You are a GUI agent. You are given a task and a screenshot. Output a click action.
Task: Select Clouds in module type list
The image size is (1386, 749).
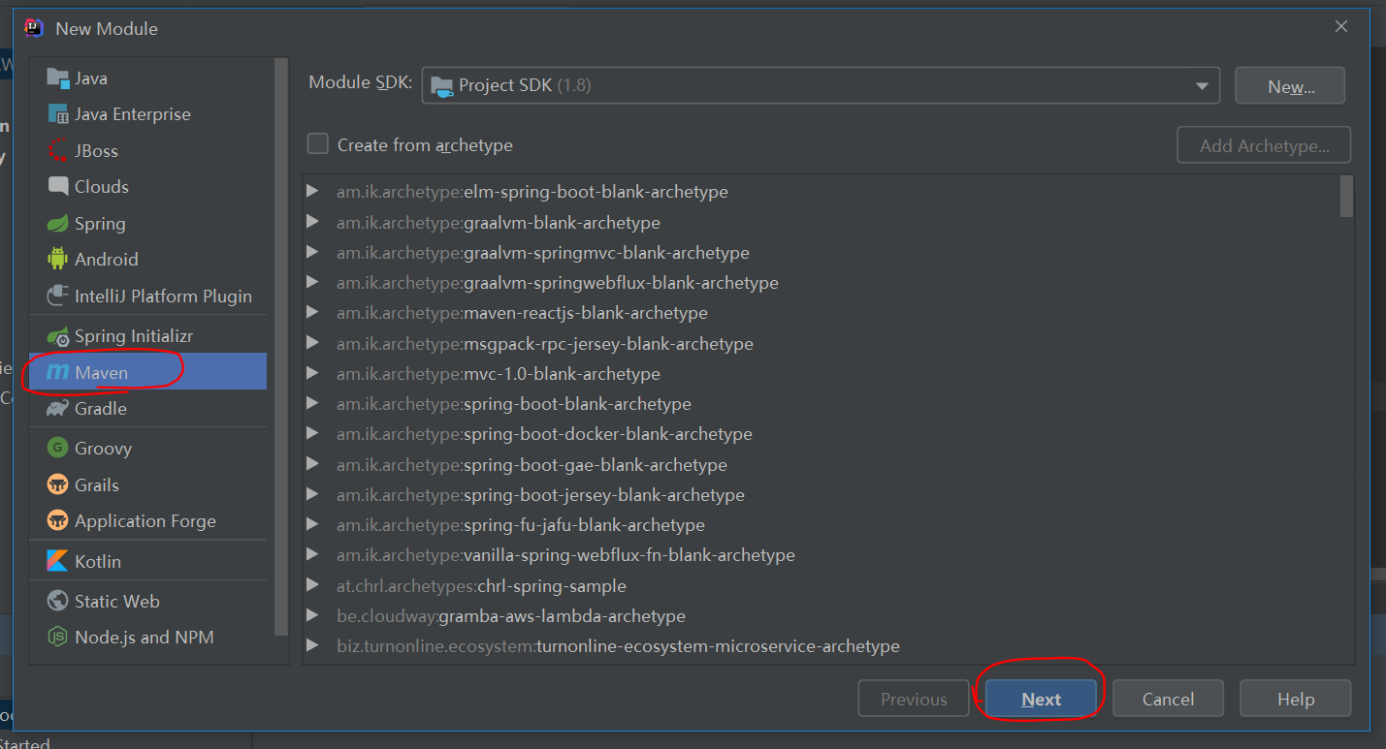click(148, 187)
